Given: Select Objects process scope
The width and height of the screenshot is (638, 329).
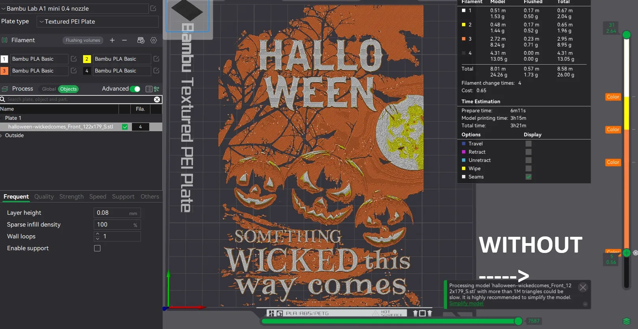Looking at the screenshot, I should point(69,89).
